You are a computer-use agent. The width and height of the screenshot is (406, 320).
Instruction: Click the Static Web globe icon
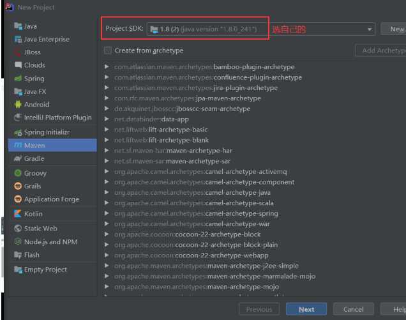click(x=18, y=228)
